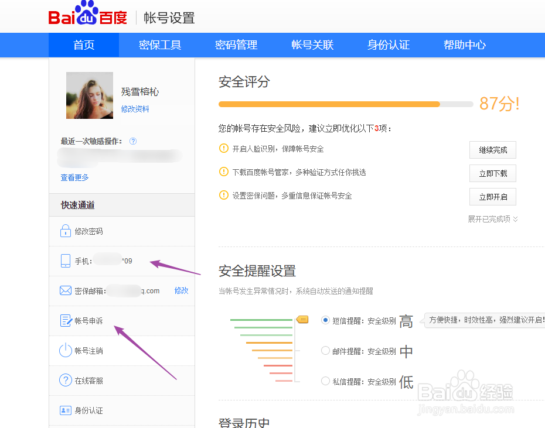Select 私信提醒 radio button
Image resolution: width=545 pixels, height=428 pixels.
(x=326, y=382)
